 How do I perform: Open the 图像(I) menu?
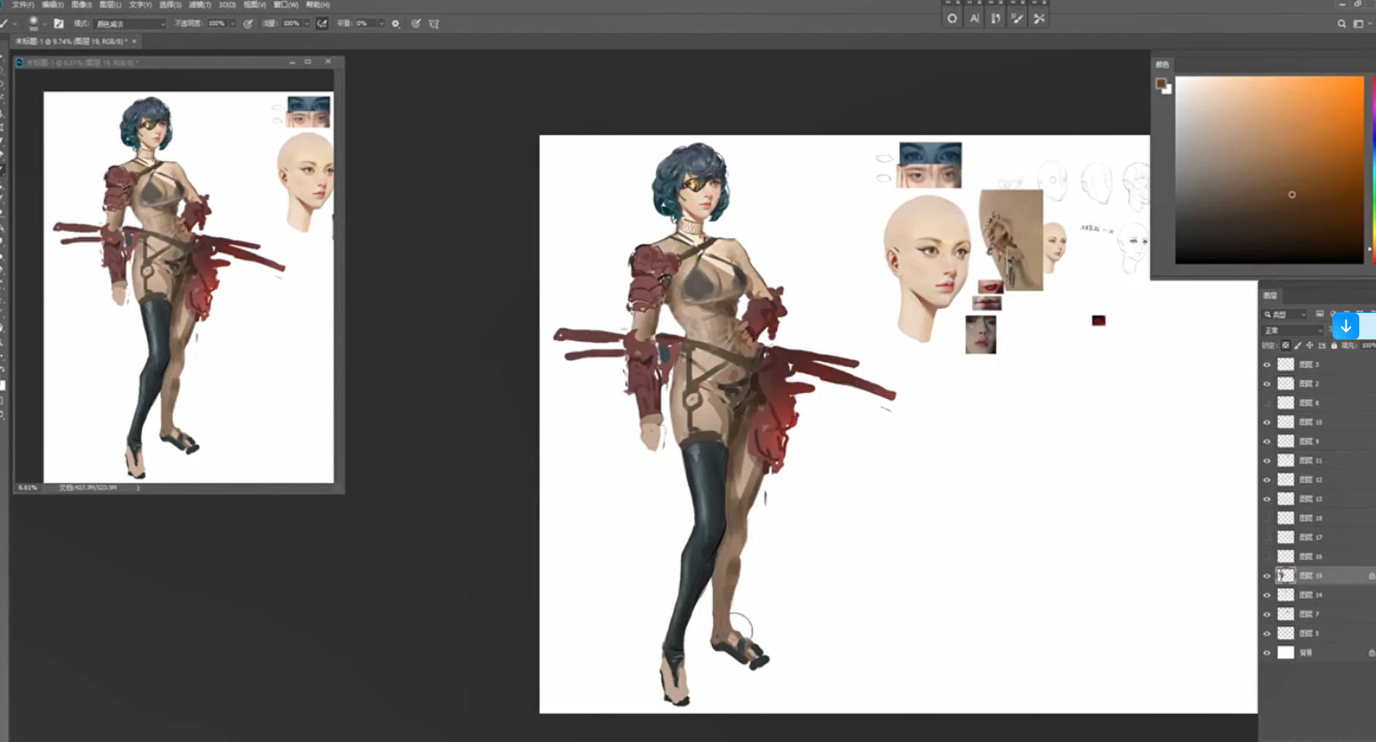(x=81, y=4)
